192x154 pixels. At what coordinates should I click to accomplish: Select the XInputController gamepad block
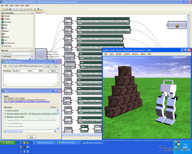pos(41,57)
